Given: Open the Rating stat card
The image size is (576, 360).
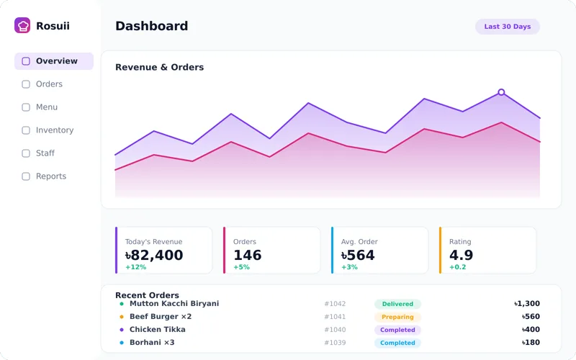Looking at the screenshot, I should tap(488, 250).
